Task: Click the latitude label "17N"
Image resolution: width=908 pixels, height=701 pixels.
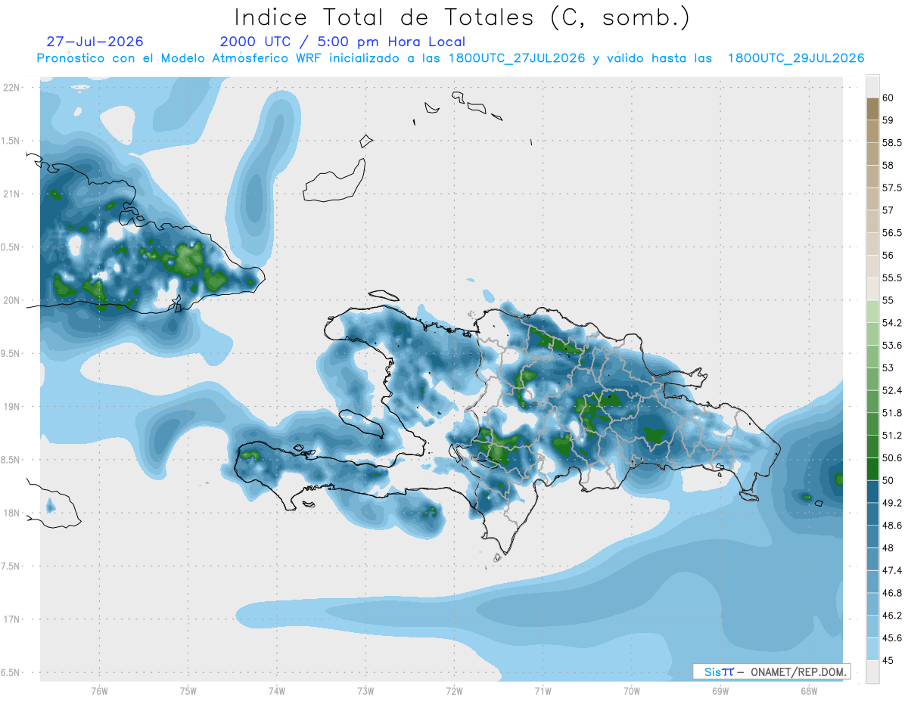Action: click(x=12, y=619)
